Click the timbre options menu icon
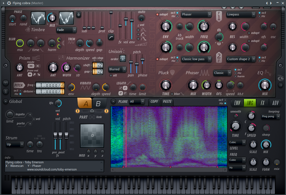286x195 pixels. pos(79,15)
